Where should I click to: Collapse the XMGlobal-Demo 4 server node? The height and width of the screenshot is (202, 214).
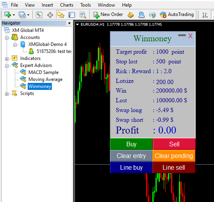(x=15, y=45)
